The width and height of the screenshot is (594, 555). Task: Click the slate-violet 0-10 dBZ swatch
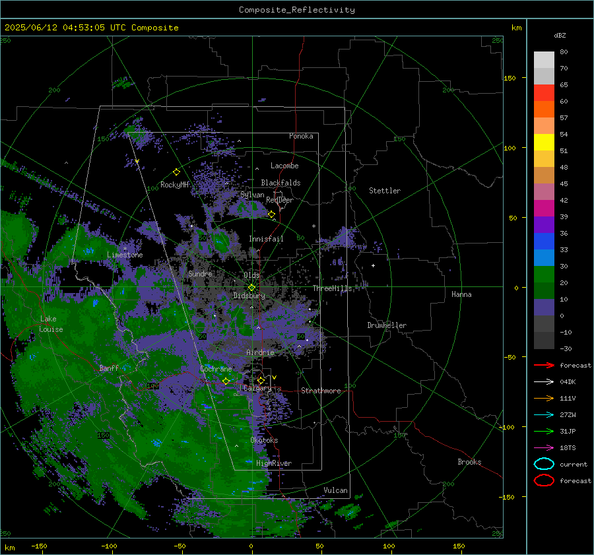pos(544,308)
